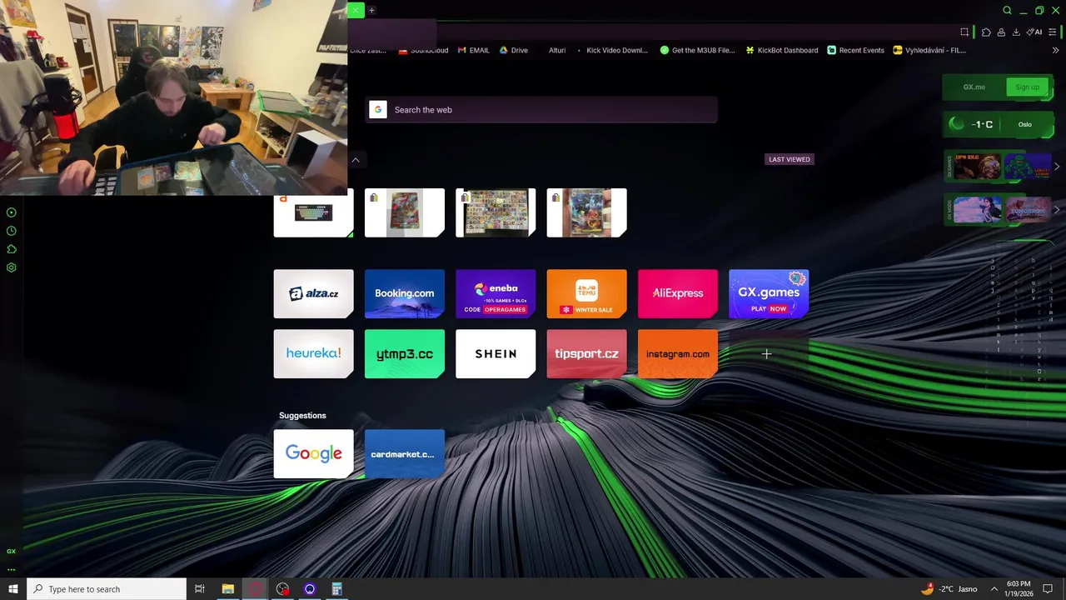This screenshot has width=1066, height=600.
Task: Open the weather tray showing Jasno
Action: (949, 589)
